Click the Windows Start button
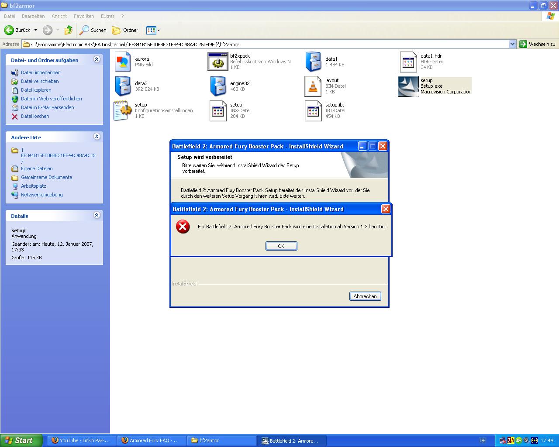 21,440
